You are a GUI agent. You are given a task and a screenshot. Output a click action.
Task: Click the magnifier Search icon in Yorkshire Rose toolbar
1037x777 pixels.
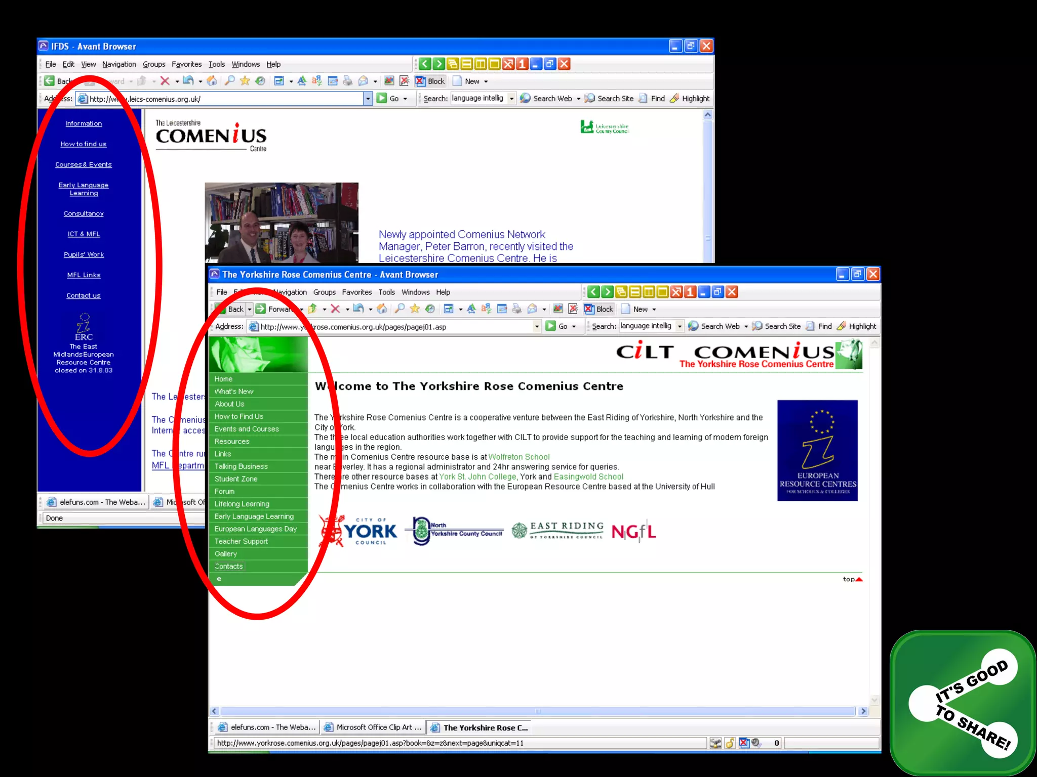[x=400, y=309]
